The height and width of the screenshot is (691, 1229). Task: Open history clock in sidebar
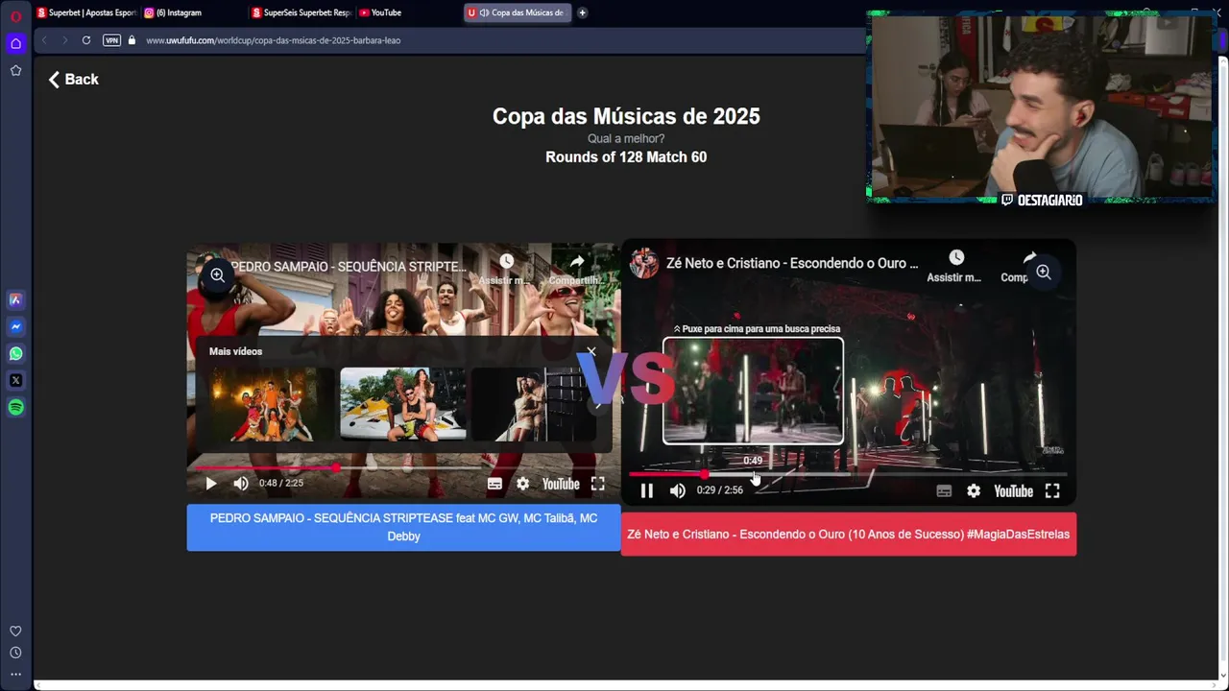pyautogui.click(x=15, y=653)
